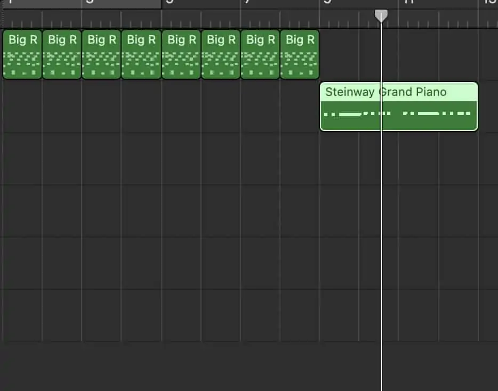
Task: Select the fifth Big R region
Action: pyautogui.click(x=181, y=54)
